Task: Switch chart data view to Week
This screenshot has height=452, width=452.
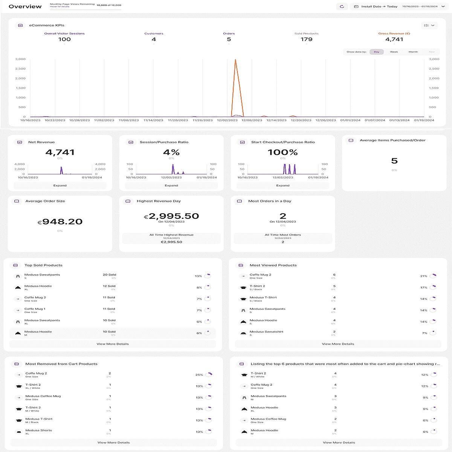Action: [394, 52]
